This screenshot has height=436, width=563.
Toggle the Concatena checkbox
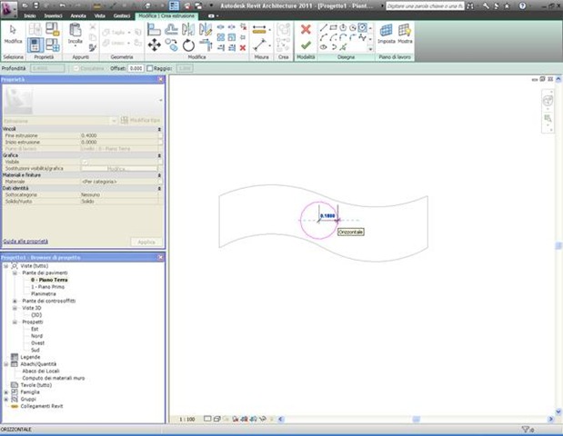(x=75, y=67)
